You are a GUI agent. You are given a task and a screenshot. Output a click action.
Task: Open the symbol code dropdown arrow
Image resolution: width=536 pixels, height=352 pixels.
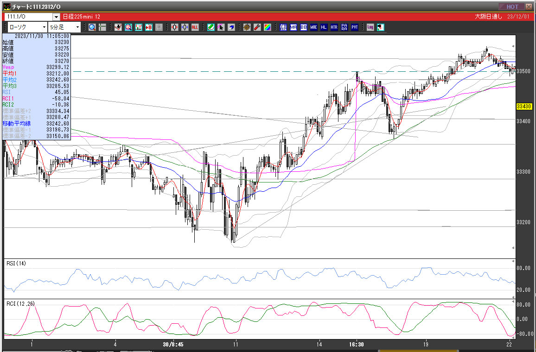point(57,17)
